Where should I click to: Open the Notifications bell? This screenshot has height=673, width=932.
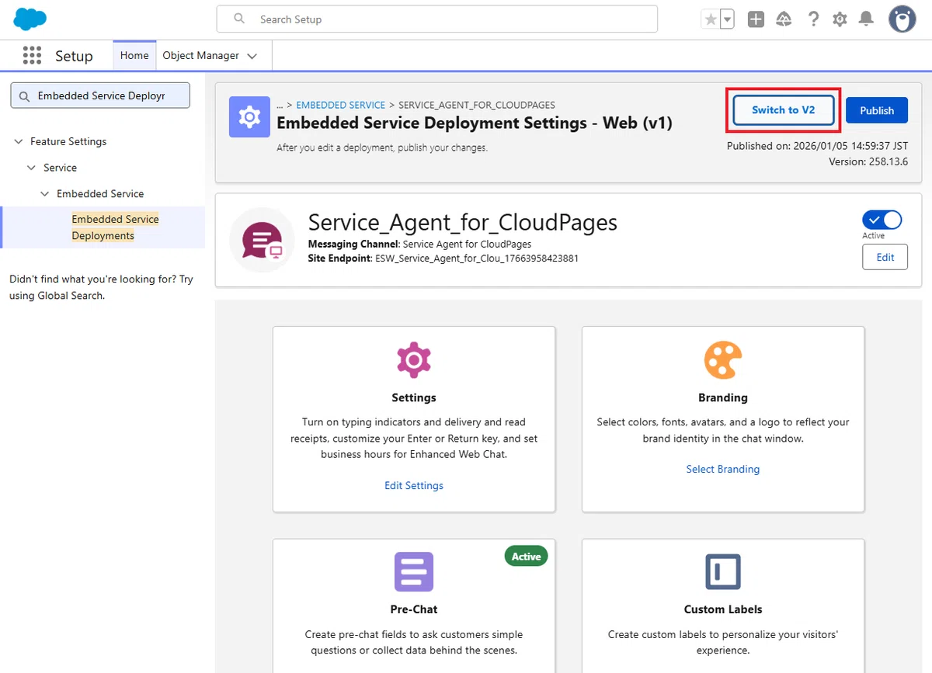pos(866,19)
